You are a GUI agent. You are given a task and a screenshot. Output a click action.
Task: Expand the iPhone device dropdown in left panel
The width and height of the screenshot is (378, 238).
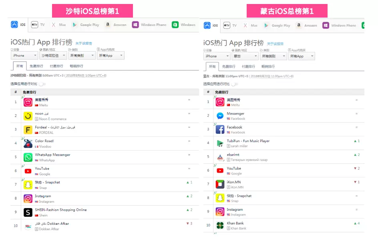tap(24, 56)
